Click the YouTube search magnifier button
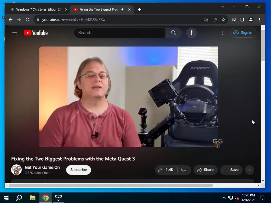271x203 pixels. pyautogui.click(x=173, y=33)
